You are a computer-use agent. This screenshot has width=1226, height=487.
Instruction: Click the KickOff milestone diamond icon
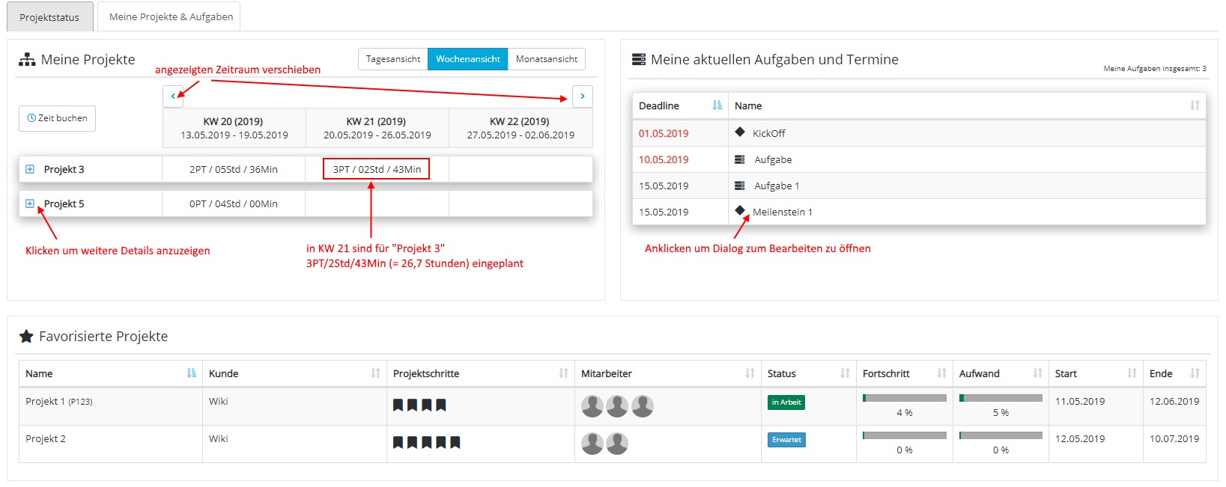pyautogui.click(x=740, y=132)
